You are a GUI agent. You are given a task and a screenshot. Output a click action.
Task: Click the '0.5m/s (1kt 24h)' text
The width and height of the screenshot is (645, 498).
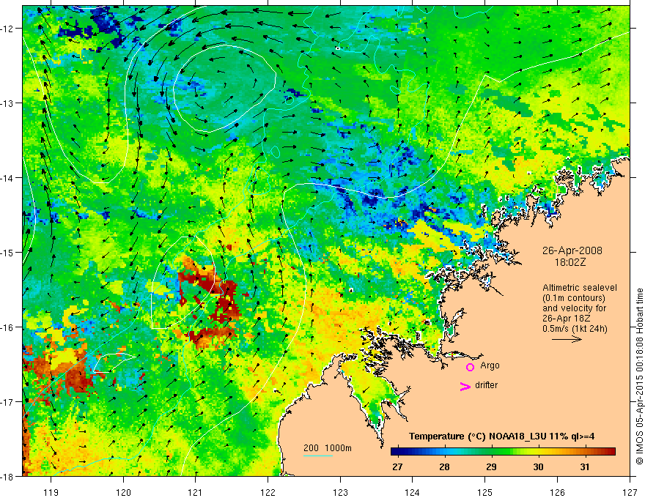(575, 329)
